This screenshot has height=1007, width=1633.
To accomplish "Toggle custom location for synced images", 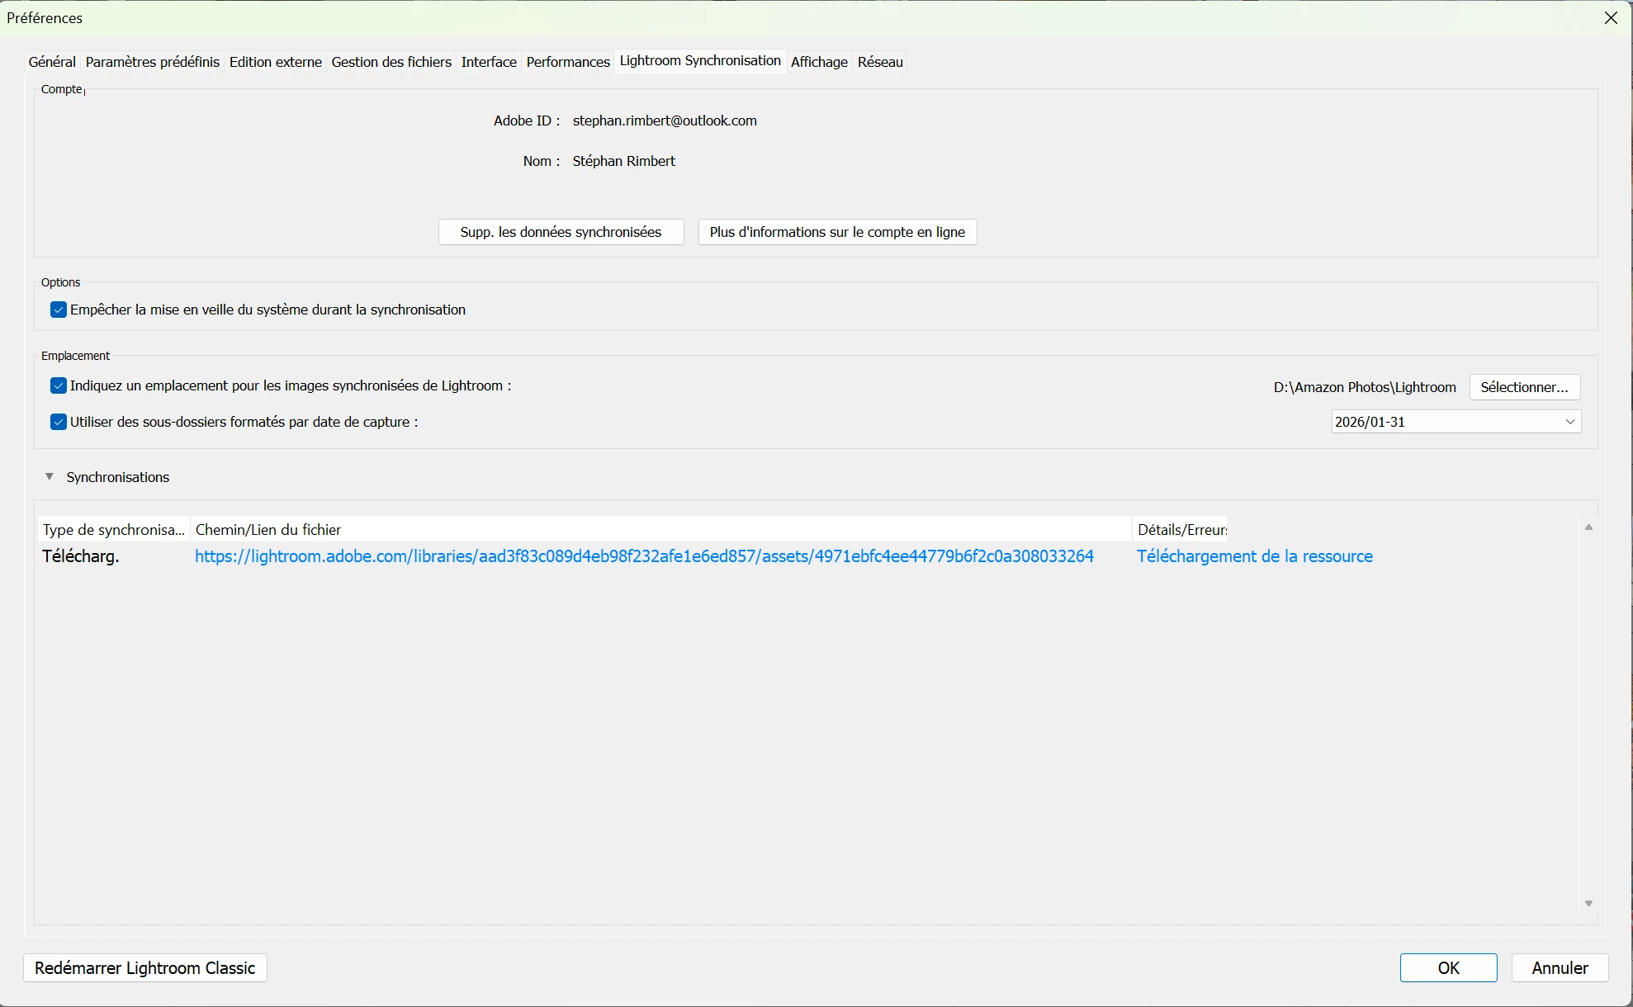I will 59,385.
